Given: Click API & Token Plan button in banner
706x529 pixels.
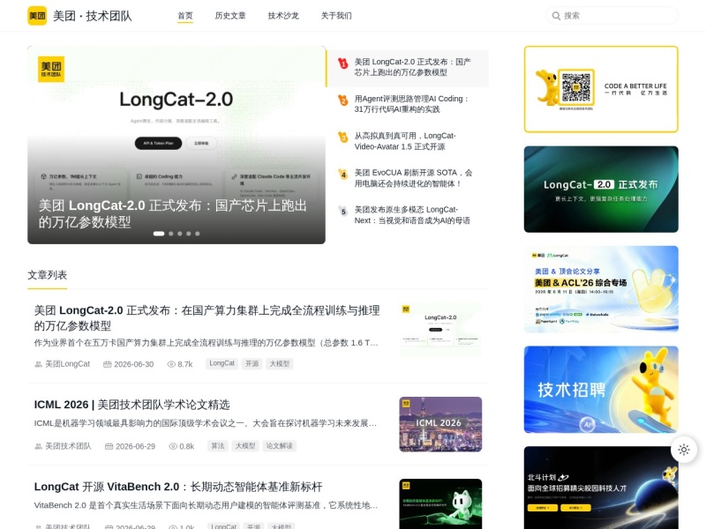Looking at the screenshot, I should point(158,143).
